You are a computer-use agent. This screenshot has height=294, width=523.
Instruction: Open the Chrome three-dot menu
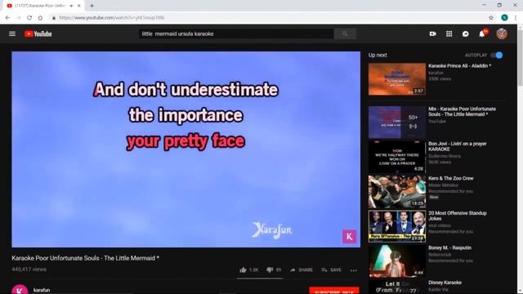coord(516,18)
